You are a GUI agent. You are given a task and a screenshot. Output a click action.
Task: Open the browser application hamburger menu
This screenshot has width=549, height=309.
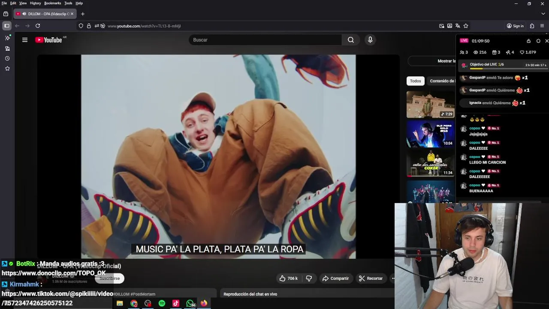pyautogui.click(x=542, y=26)
